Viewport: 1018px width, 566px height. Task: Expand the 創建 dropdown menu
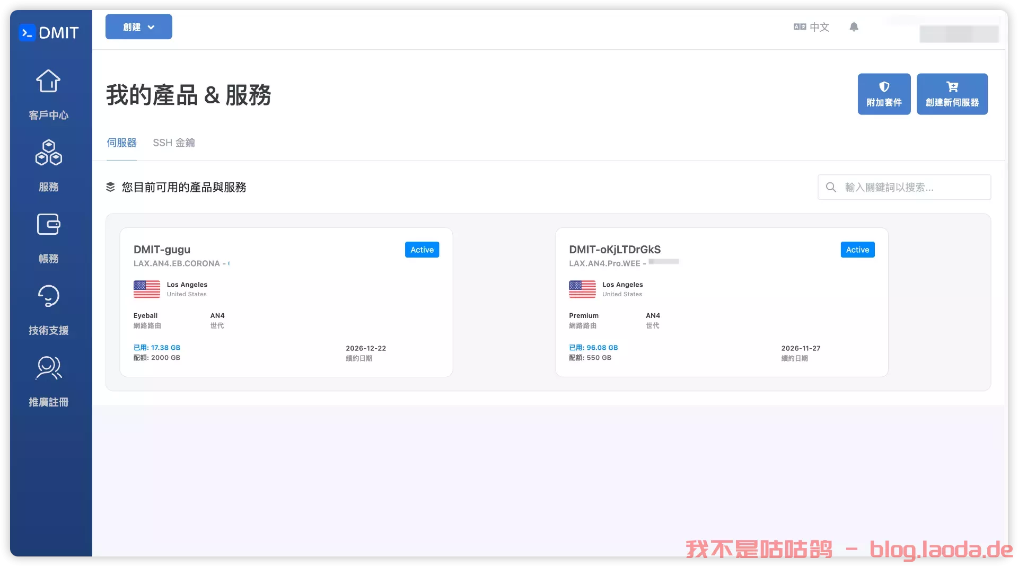(138, 26)
